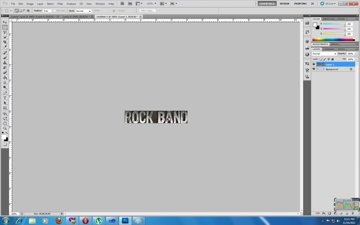Hide Layer 1 using its eye icon
The height and width of the screenshot is (225, 360).
coord(314,64)
